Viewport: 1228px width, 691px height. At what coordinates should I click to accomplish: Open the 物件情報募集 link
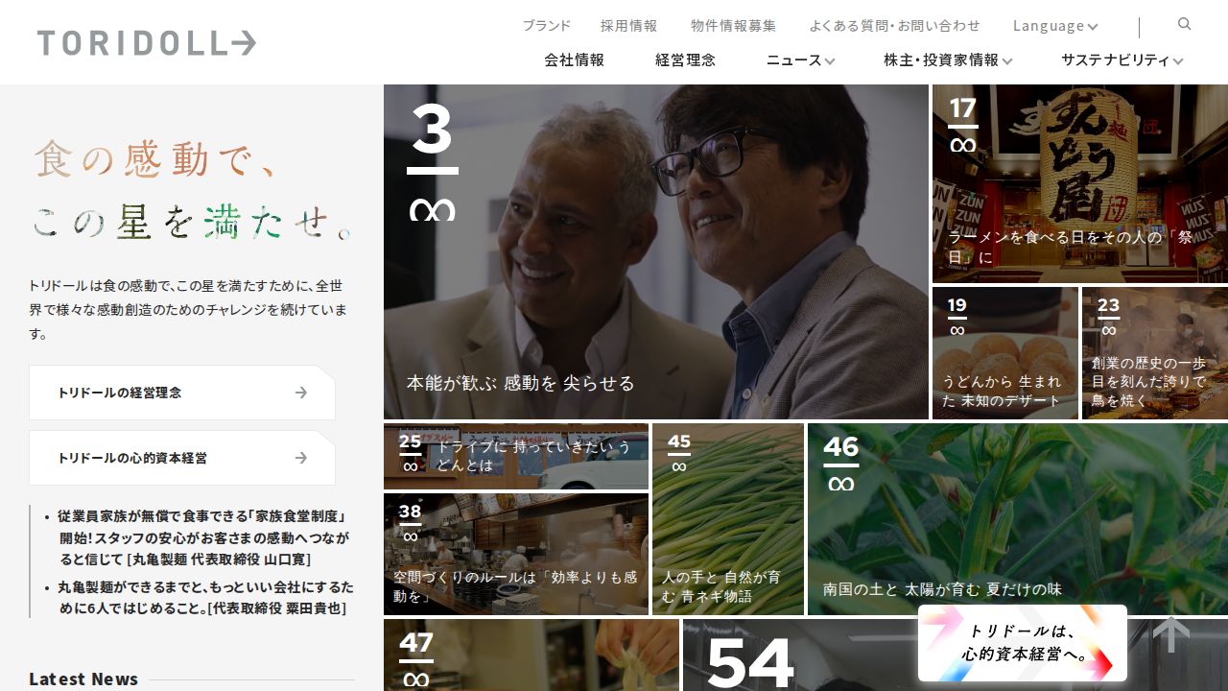coord(734,26)
